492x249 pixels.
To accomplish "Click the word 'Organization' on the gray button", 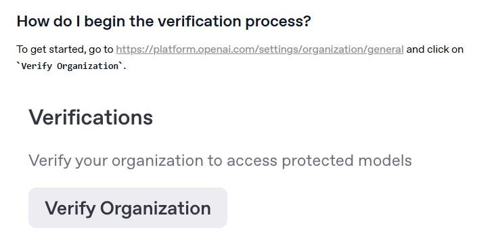I will [156, 208].
